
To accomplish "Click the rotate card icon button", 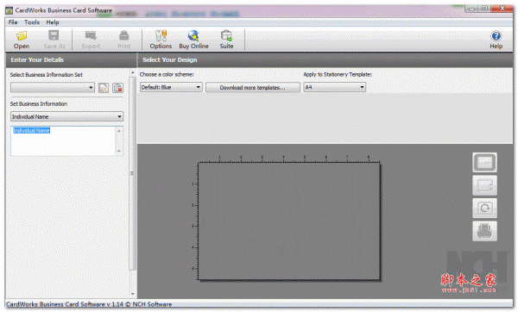I will [484, 208].
